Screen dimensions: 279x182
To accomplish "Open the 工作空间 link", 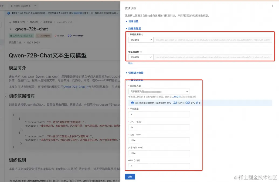I will (x=176, y=97).
